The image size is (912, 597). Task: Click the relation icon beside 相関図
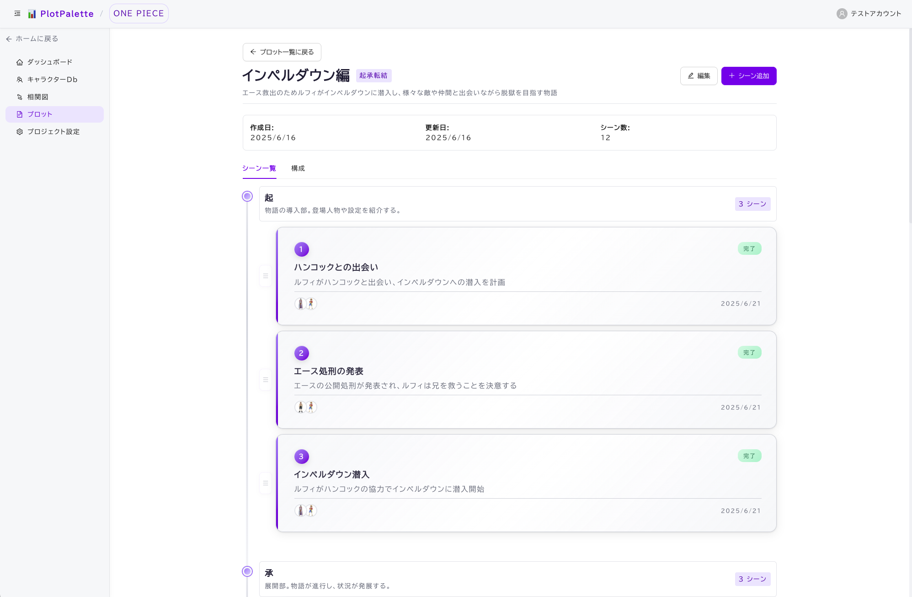(20, 97)
